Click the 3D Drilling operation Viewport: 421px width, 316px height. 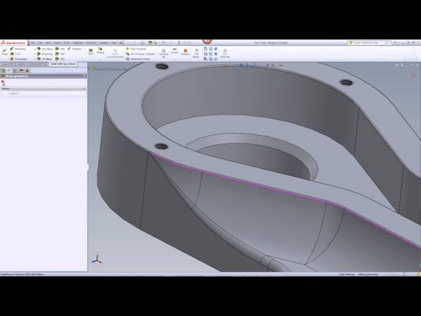point(45,49)
